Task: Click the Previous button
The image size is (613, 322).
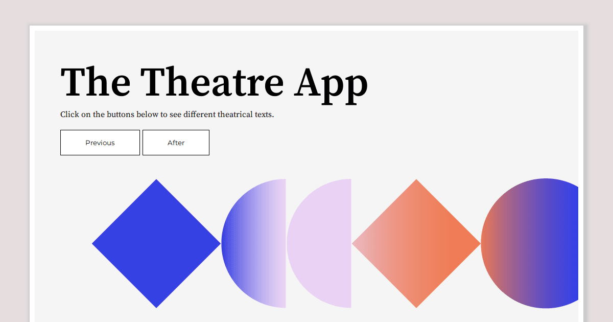Action: [x=100, y=143]
